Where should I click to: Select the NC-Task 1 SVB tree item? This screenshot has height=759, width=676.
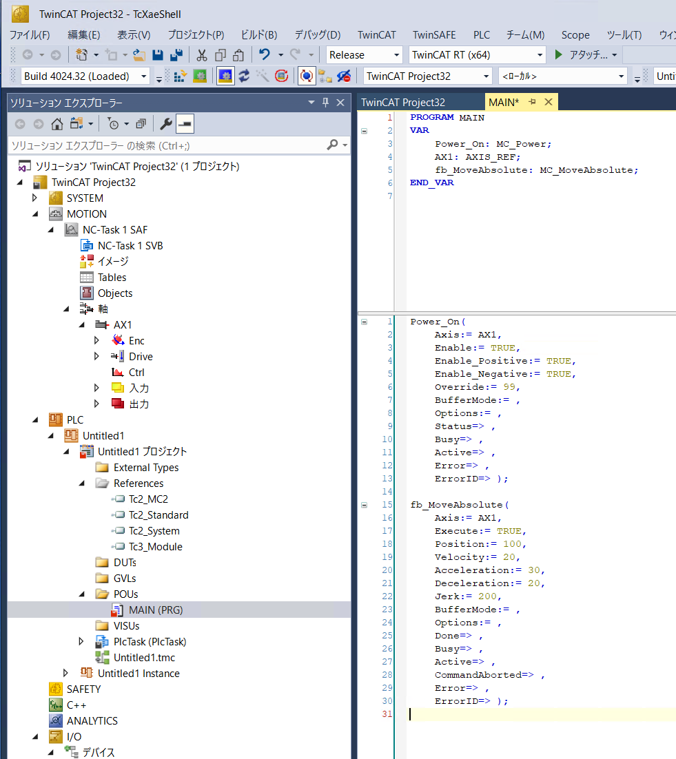(130, 245)
